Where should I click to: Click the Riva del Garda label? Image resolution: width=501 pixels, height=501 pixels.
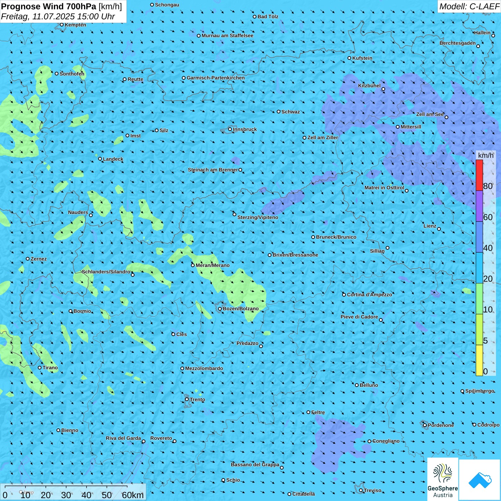pos(123,438)
